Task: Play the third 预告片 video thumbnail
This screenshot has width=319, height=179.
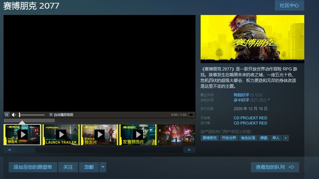Action: pos(99,135)
